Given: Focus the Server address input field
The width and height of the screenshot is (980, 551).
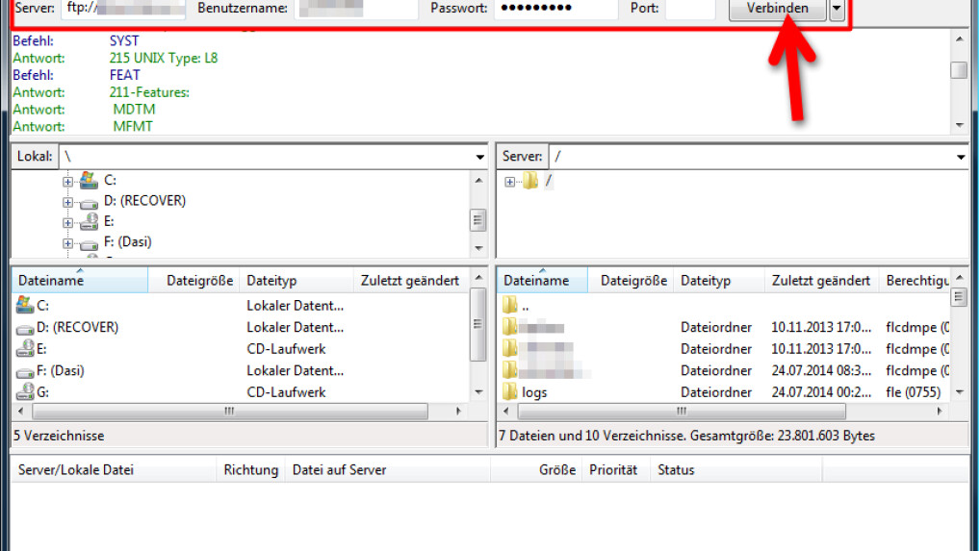Looking at the screenshot, I should [123, 9].
